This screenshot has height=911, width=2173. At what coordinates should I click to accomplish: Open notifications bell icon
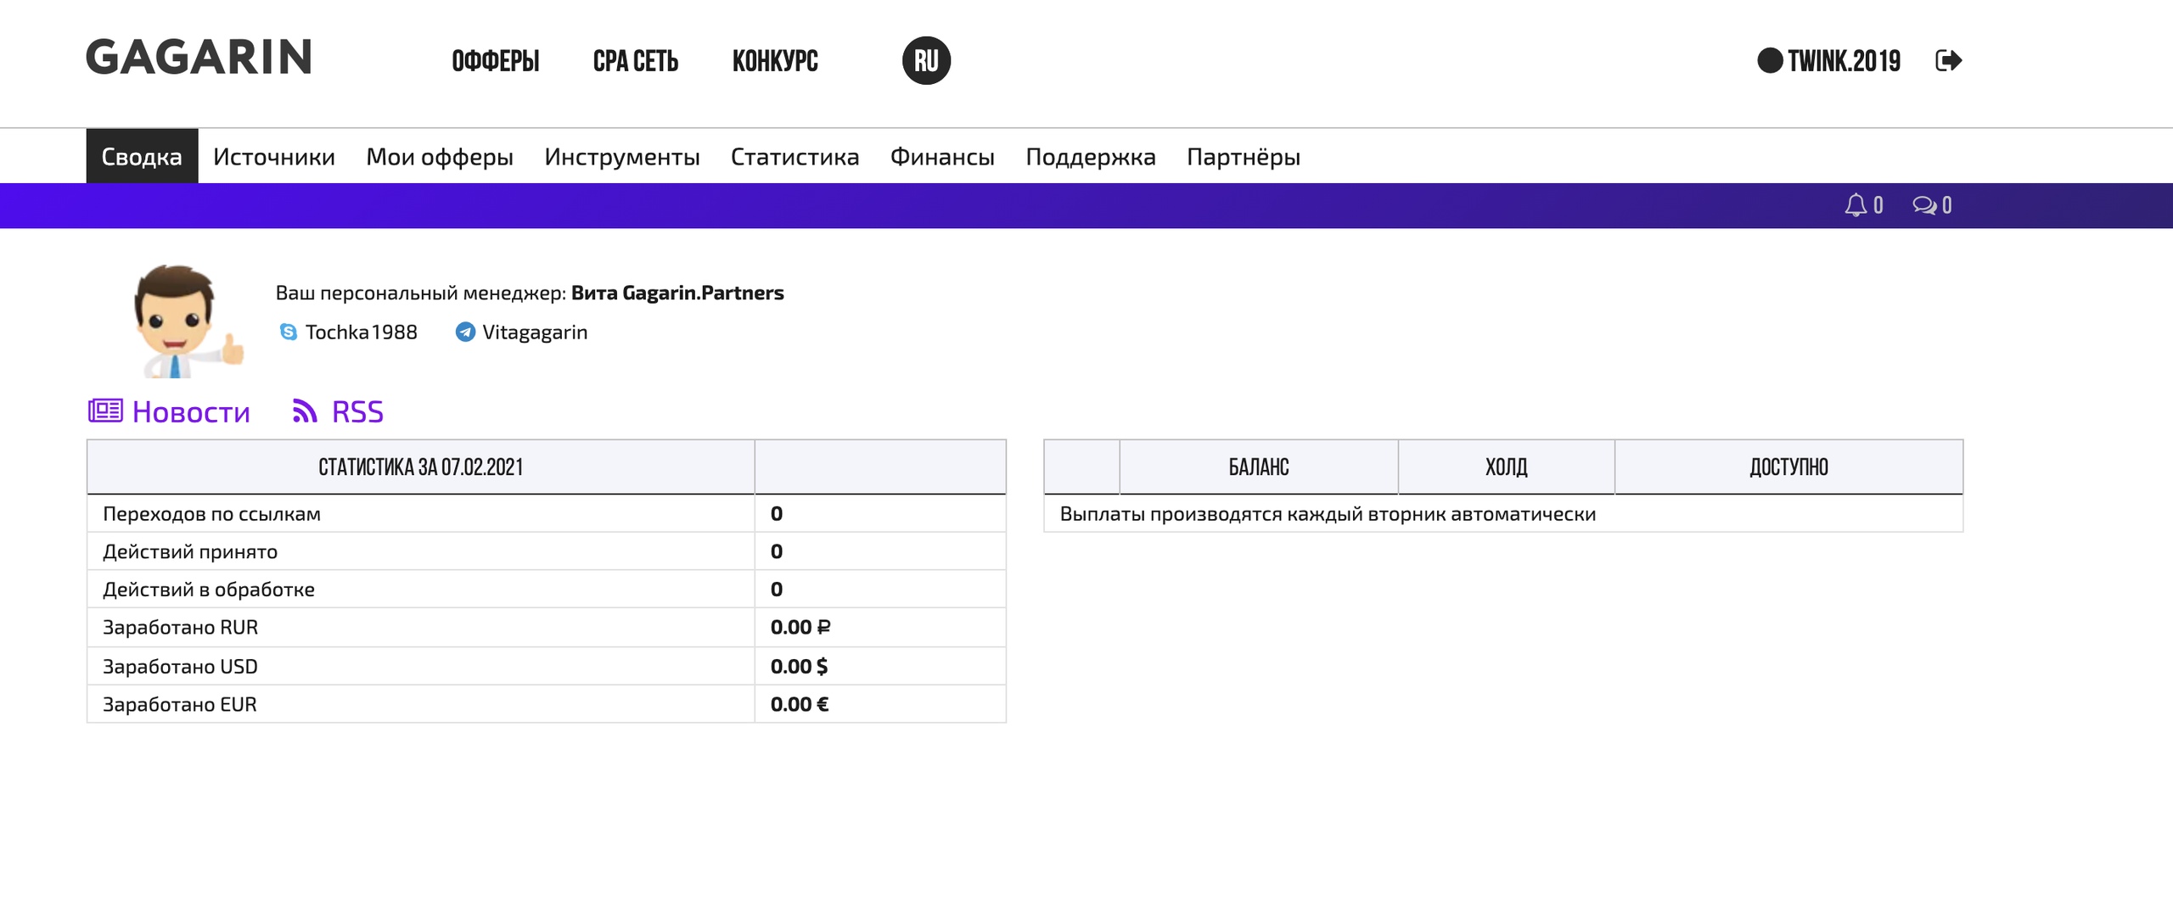point(1856,205)
